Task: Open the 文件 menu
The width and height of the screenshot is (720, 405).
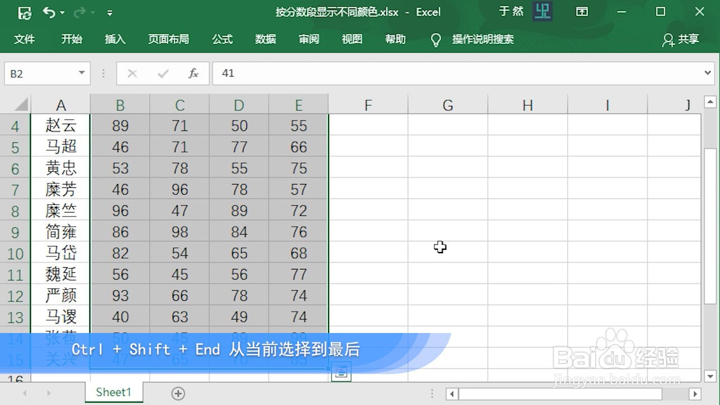Action: point(25,39)
